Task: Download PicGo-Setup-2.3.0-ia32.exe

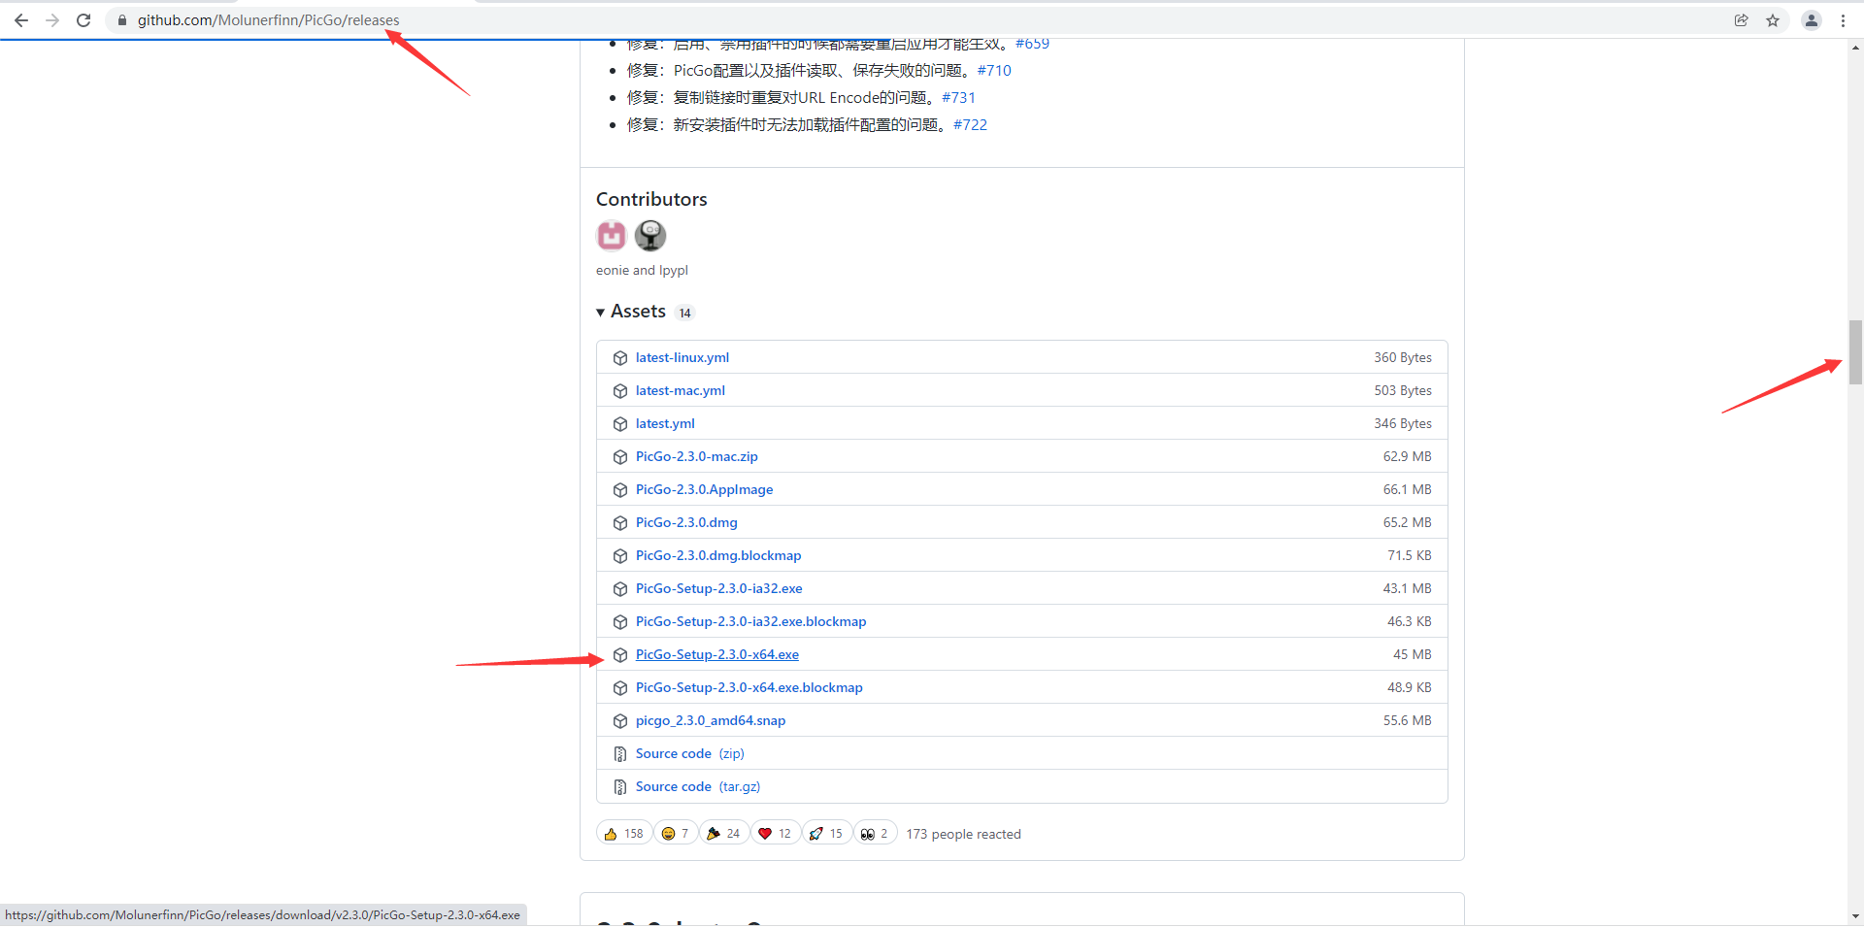Action: [719, 588]
